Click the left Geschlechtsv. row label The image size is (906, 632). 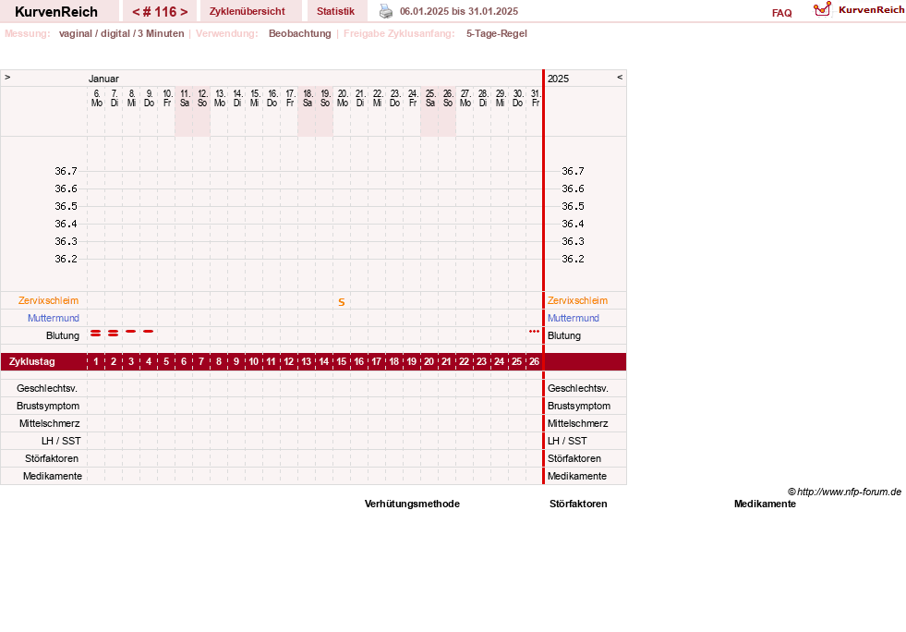coord(47,388)
